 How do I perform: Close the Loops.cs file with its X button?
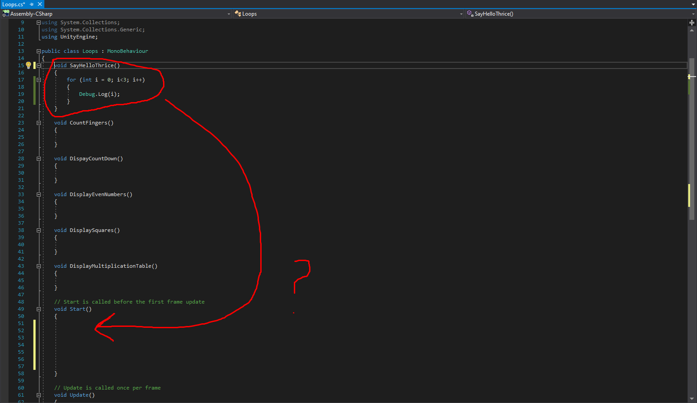click(40, 4)
